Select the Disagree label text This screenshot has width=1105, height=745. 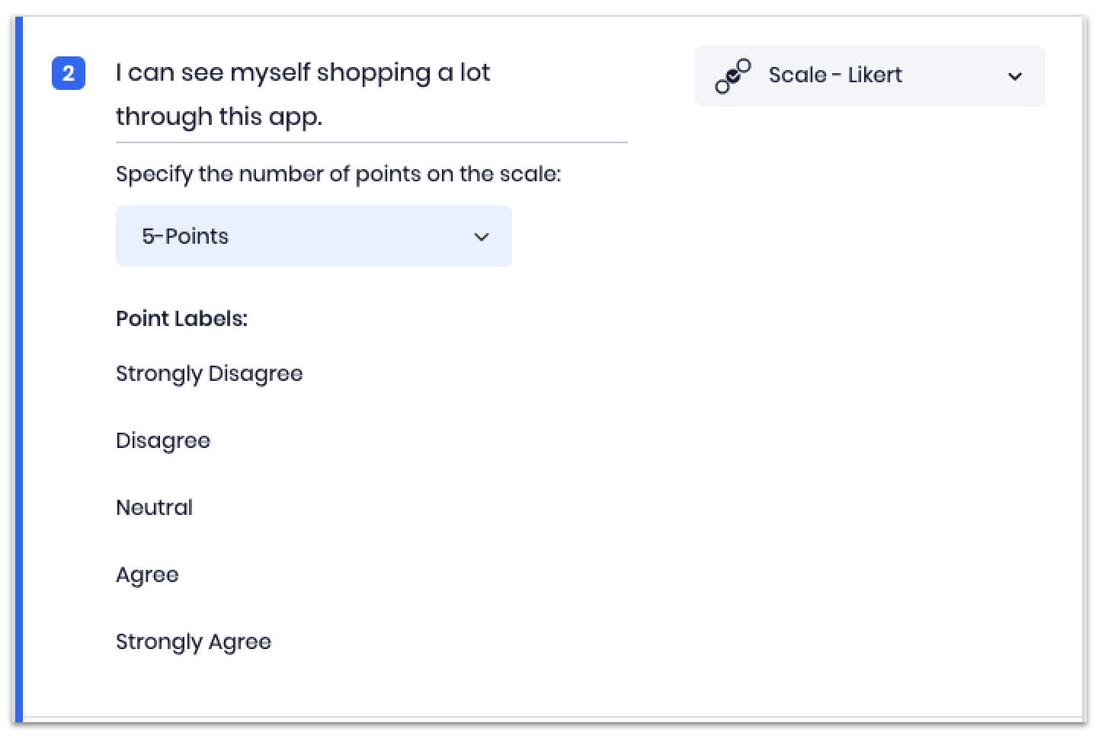[162, 440]
